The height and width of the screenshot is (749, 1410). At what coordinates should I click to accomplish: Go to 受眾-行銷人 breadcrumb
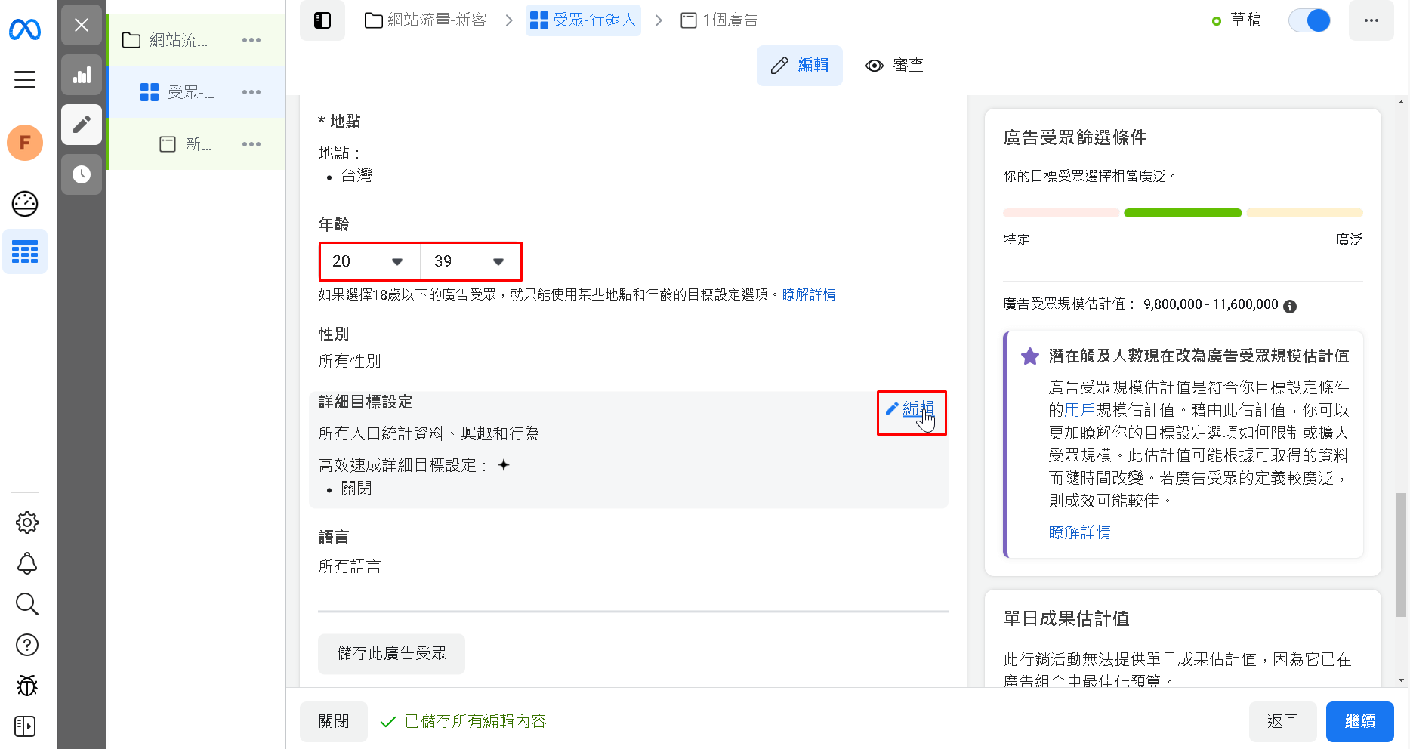tap(583, 20)
